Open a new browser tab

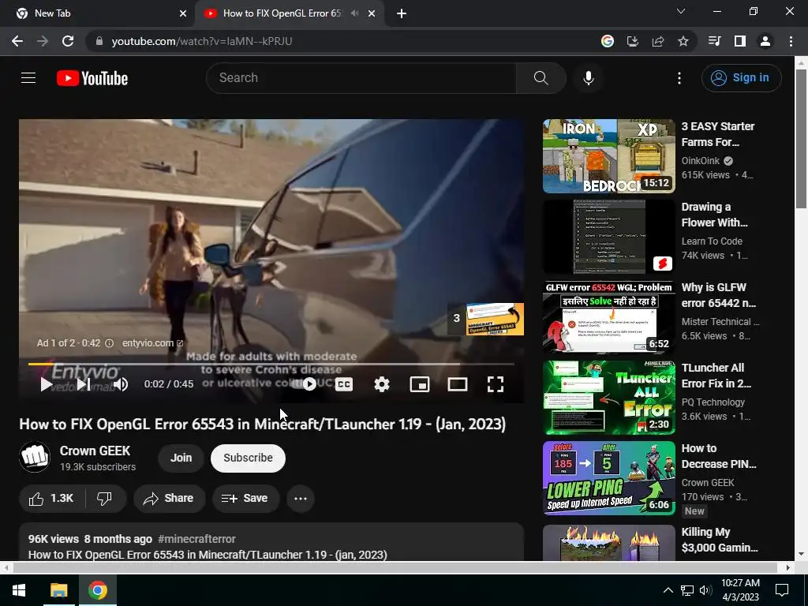pyautogui.click(x=402, y=13)
